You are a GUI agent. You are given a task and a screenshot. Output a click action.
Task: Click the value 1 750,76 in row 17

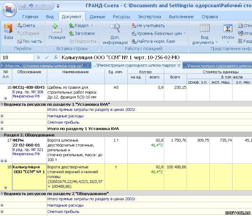[x=178, y=140]
